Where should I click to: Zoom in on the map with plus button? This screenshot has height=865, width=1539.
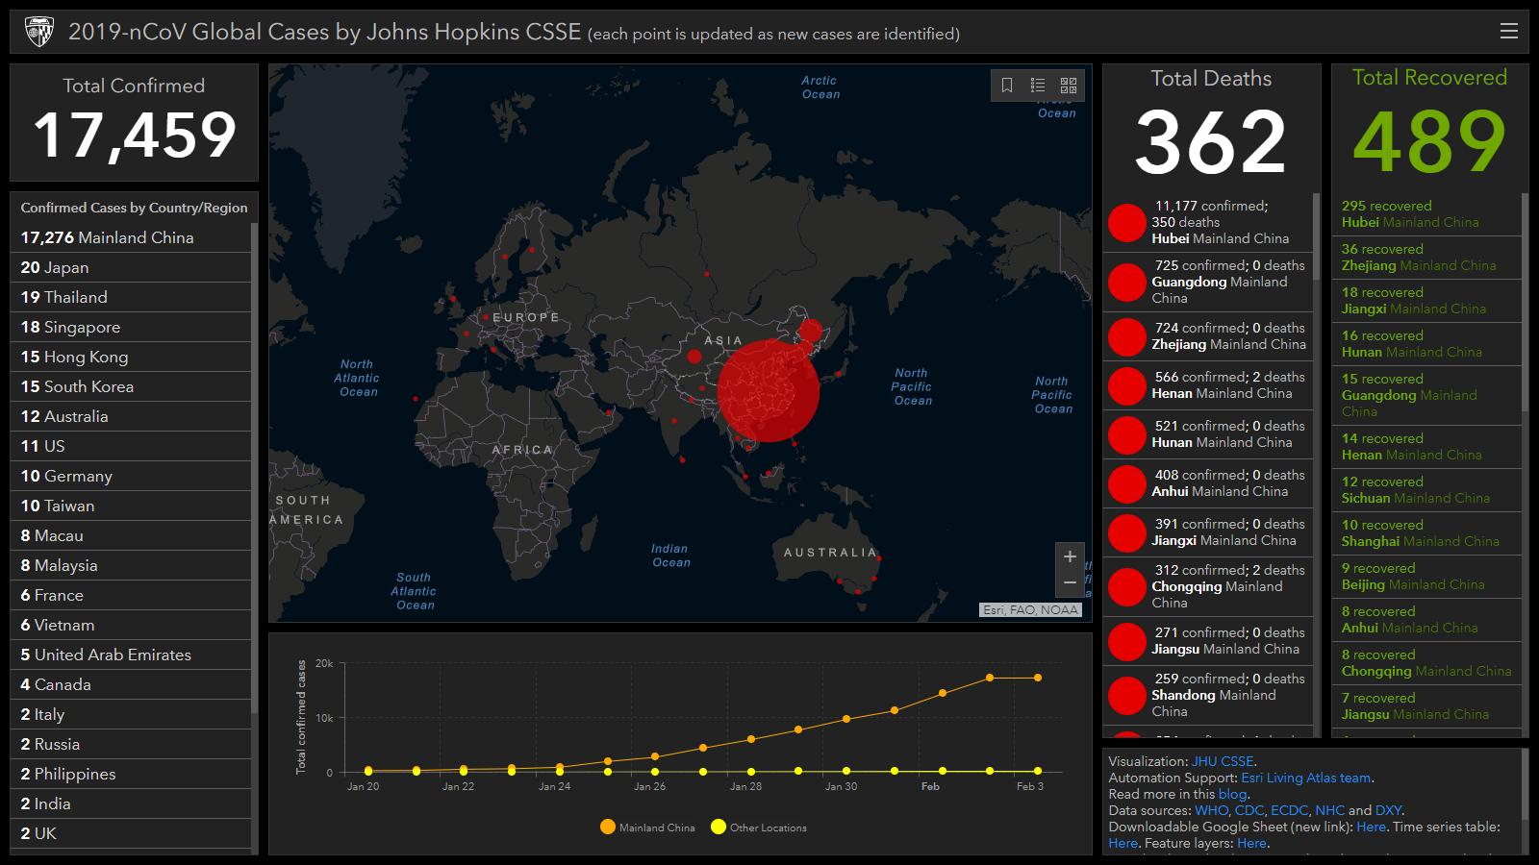1070,556
